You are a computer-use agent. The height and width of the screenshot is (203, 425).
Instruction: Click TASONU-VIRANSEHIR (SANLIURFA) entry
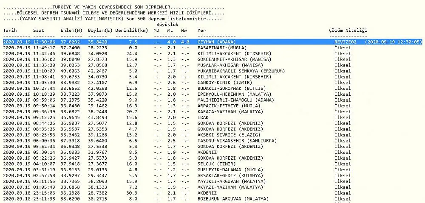click(237, 141)
